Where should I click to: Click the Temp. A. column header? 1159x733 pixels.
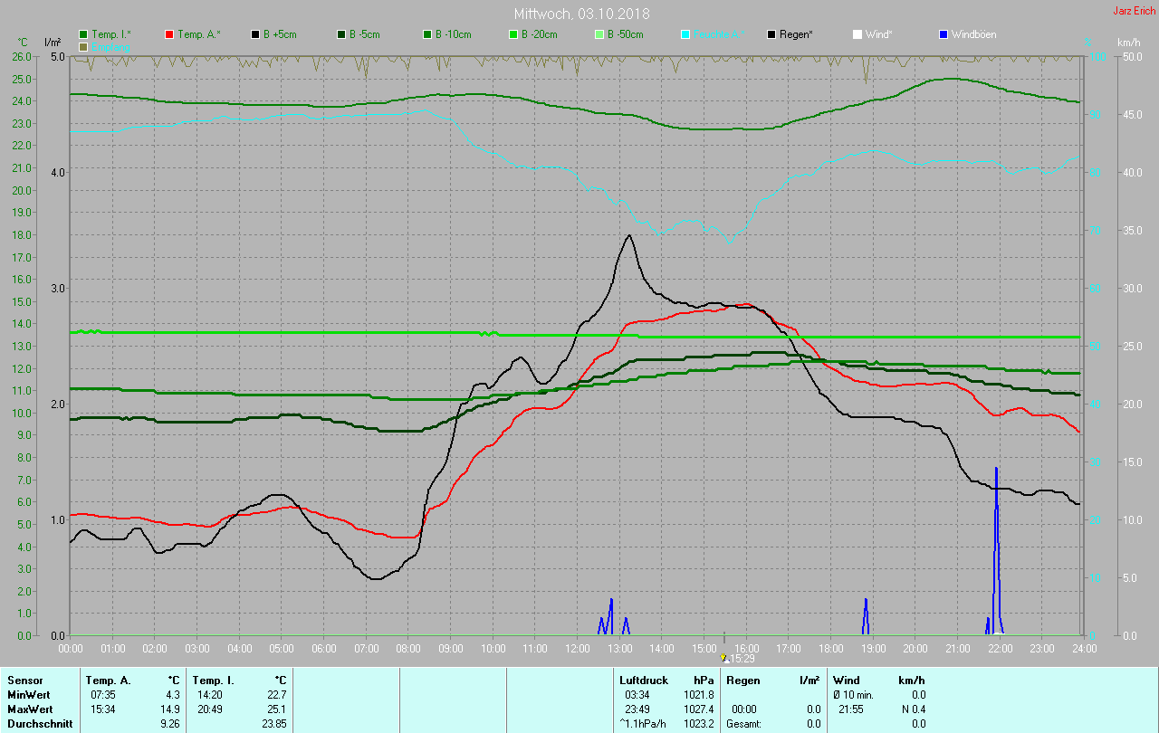108,681
